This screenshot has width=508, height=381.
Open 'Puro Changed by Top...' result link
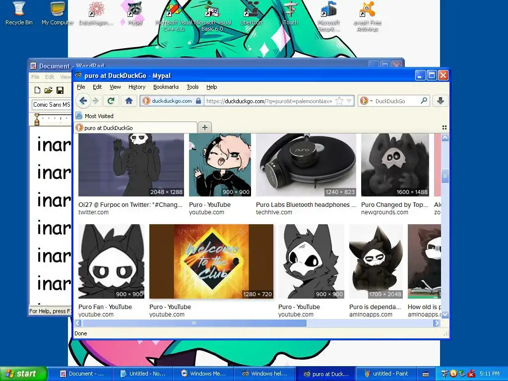[394, 205]
